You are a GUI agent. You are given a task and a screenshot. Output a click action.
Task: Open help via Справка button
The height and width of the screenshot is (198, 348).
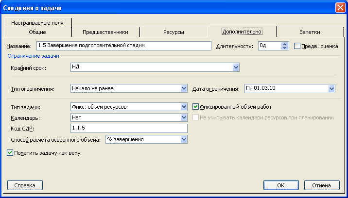click(25, 185)
